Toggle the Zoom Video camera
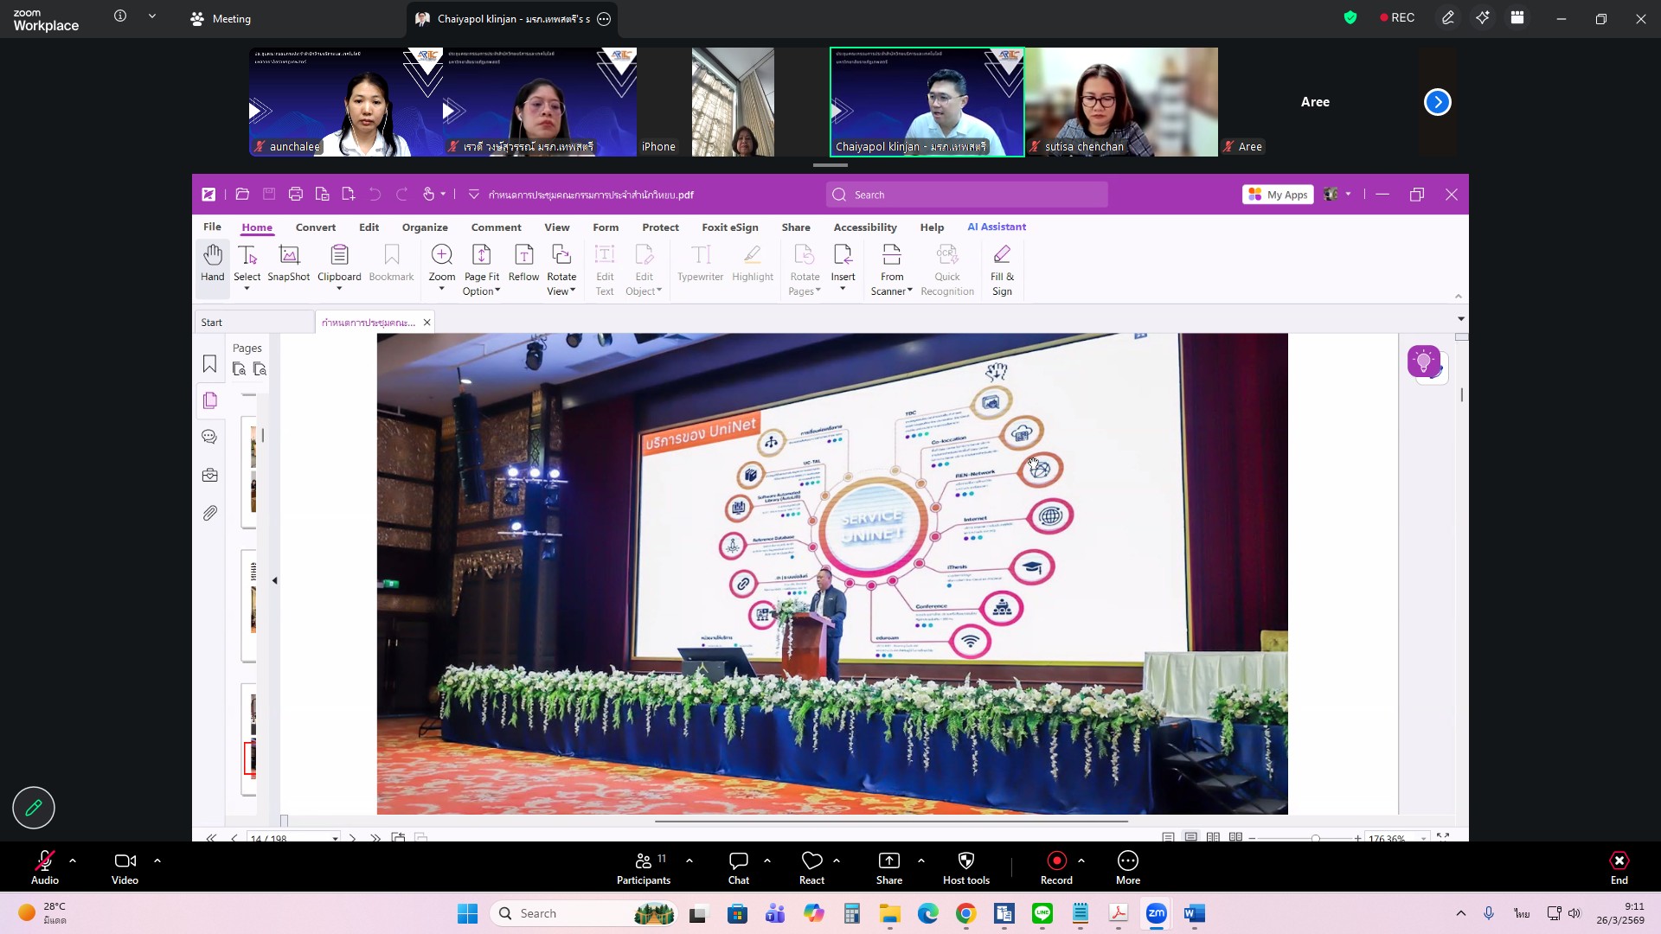Screen dimensions: 1661x934 coord(125,867)
